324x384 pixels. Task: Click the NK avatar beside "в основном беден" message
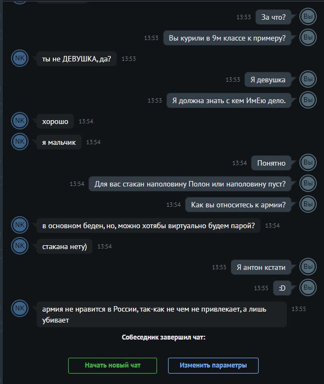pyautogui.click(x=20, y=225)
